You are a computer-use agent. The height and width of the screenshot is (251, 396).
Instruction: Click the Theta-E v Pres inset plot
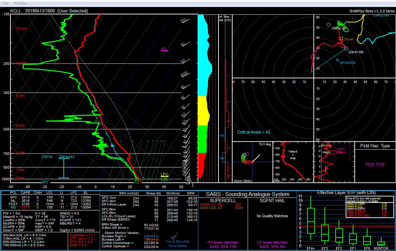click(x=293, y=162)
